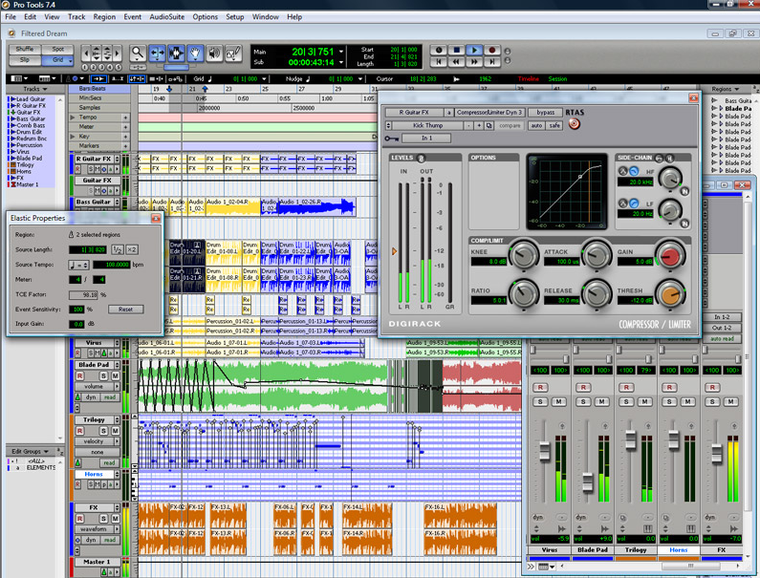Open the AudioSuite menu
Screen dimensions: 760x578
point(166,16)
